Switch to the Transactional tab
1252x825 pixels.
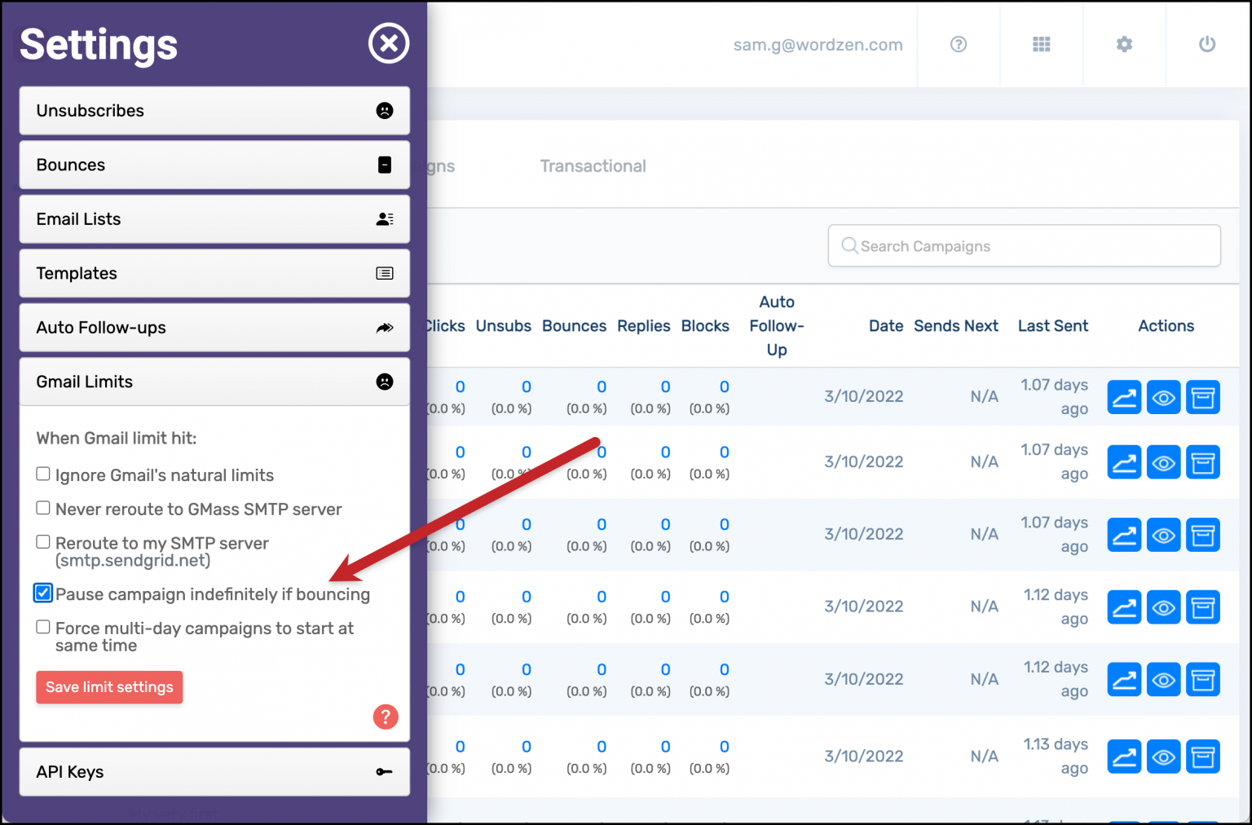coord(593,165)
